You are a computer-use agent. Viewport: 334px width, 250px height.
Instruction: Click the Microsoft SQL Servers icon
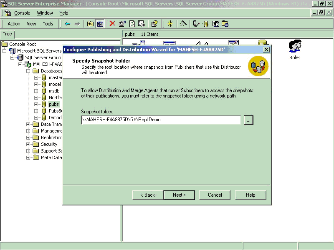pos(12,51)
